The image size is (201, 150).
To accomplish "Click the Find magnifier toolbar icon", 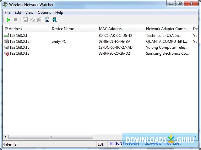I will click(47, 20).
